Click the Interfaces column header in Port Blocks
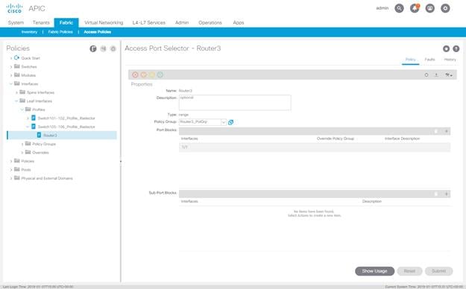 tap(189, 139)
